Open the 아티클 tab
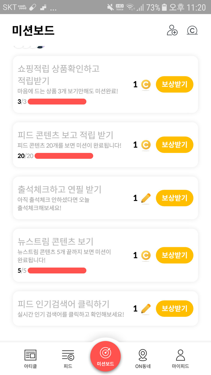The width and height of the screenshot is (211, 375). 31,359
